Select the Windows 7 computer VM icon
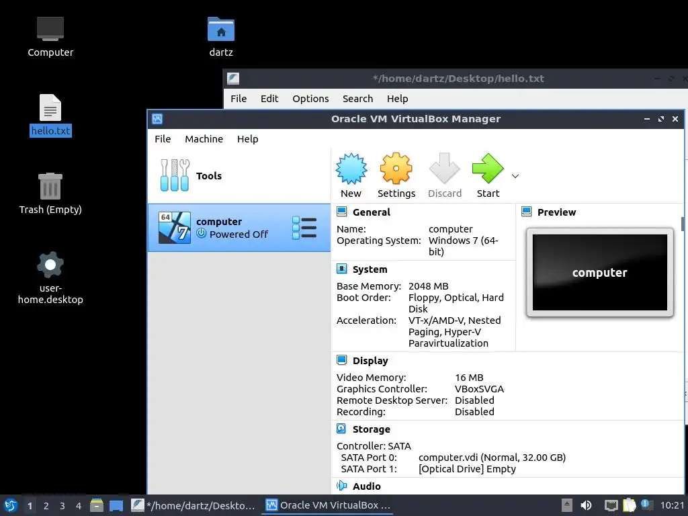The width and height of the screenshot is (688, 516). pos(174,228)
